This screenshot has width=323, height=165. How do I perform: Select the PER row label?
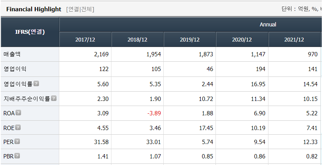pos(9,142)
